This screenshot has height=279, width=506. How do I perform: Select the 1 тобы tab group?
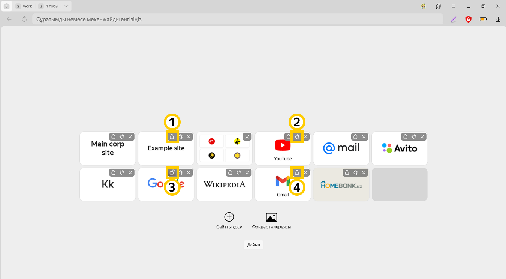click(48, 6)
